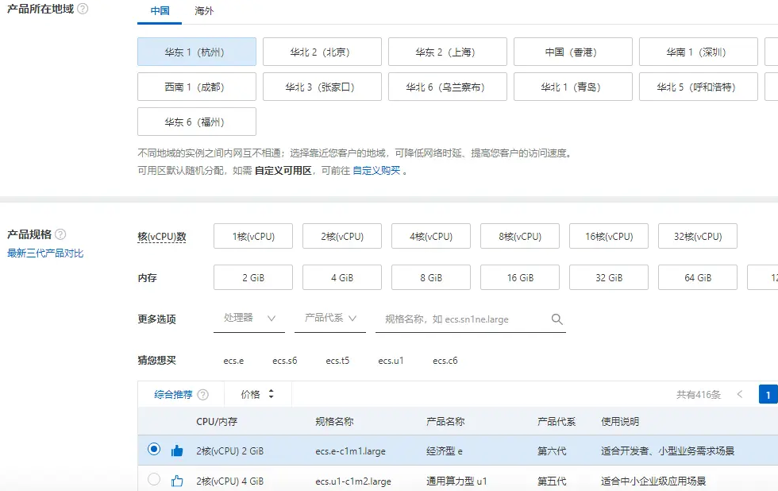Click 产品代系 column header
This screenshot has height=491, width=778.
coord(557,422)
